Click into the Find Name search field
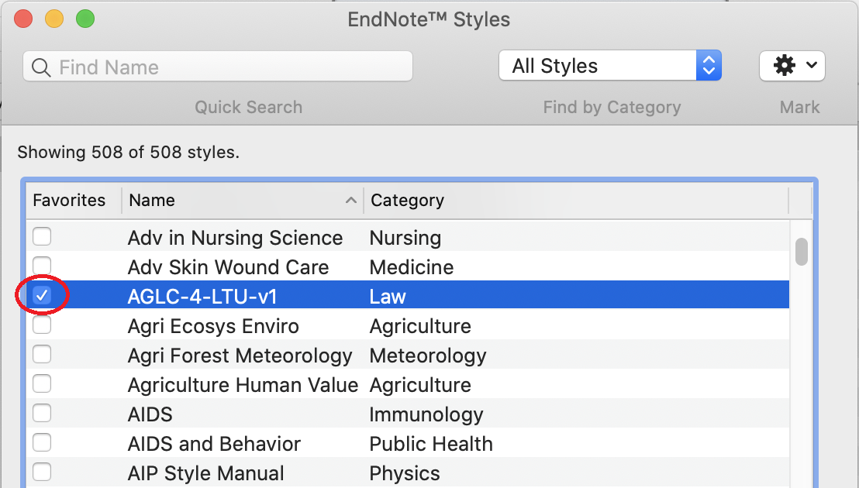859x488 pixels. pos(218,66)
